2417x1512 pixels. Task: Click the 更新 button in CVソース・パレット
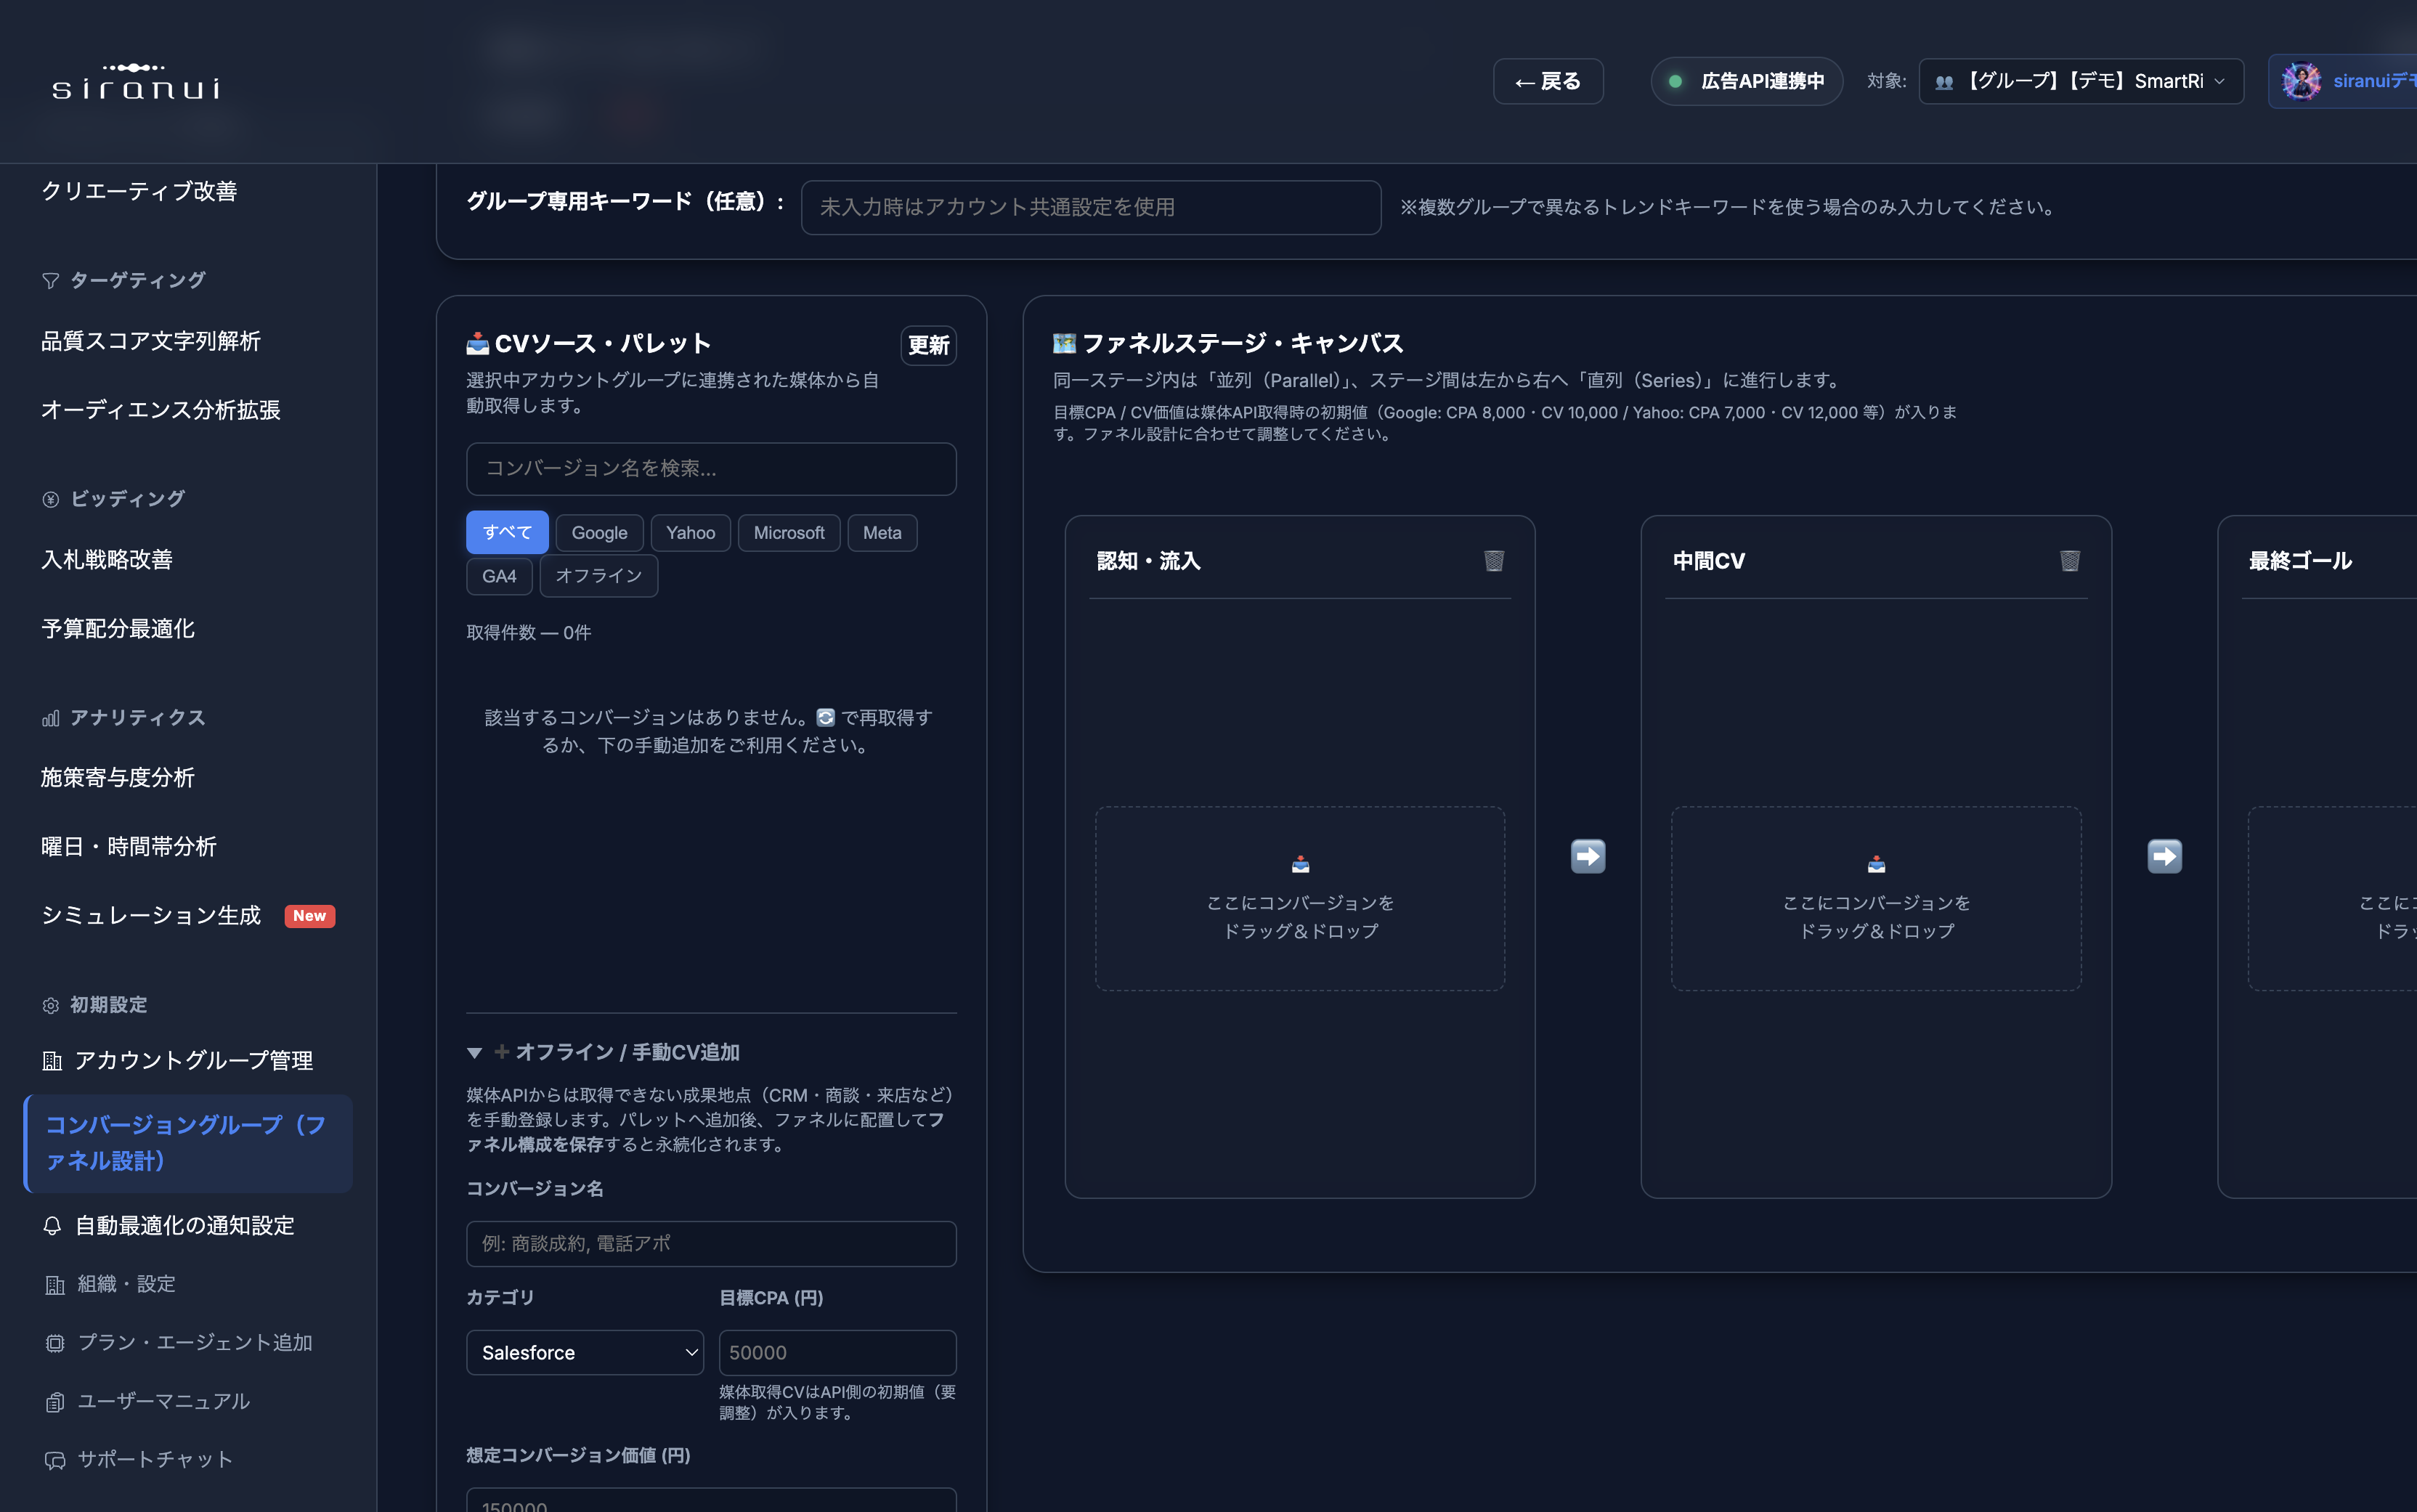(928, 345)
